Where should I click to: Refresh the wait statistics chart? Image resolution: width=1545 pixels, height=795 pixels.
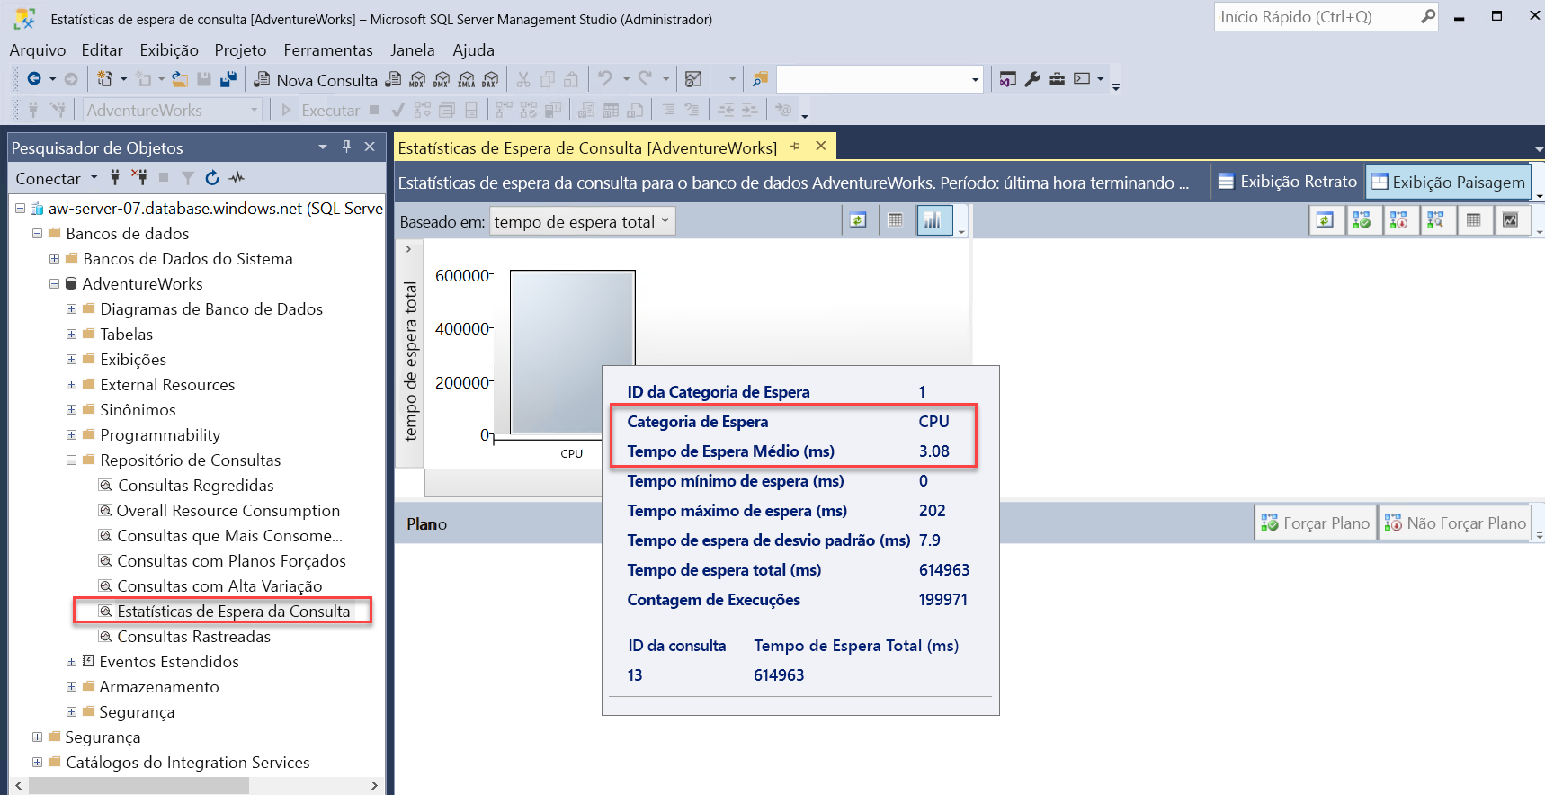click(858, 220)
